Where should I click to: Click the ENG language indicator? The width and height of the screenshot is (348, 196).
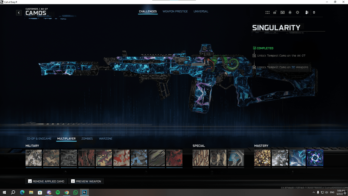click(332, 192)
